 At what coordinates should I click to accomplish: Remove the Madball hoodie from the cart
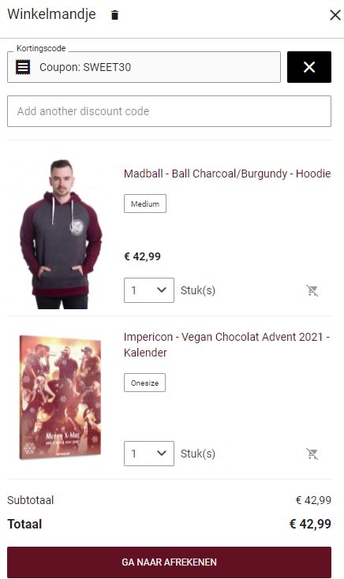312,290
